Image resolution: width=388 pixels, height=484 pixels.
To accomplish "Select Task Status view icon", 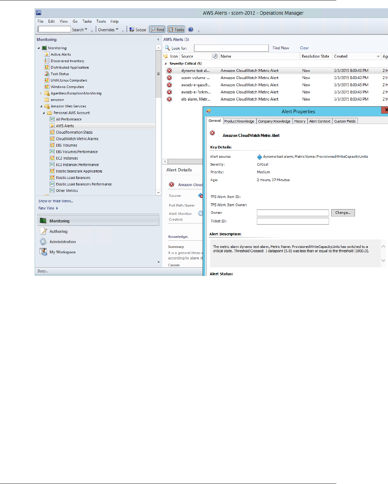I will (x=47, y=74).
